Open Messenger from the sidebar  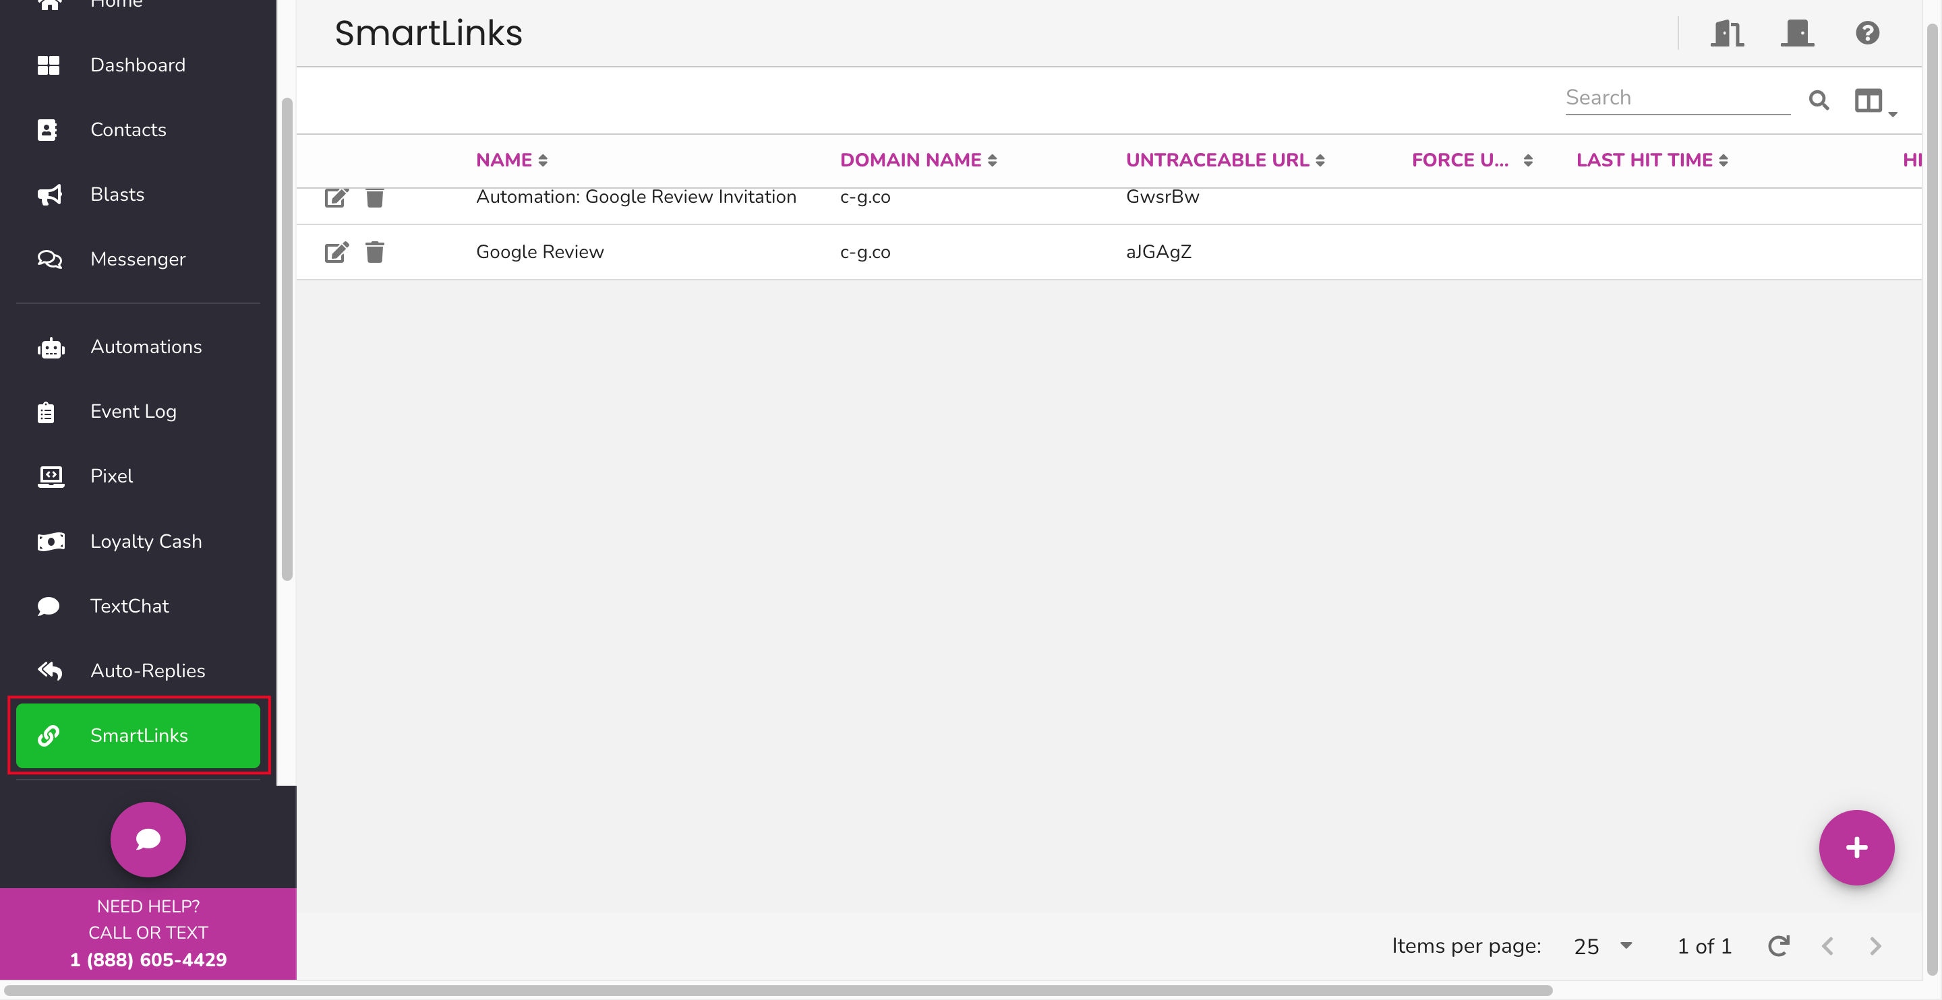138,259
